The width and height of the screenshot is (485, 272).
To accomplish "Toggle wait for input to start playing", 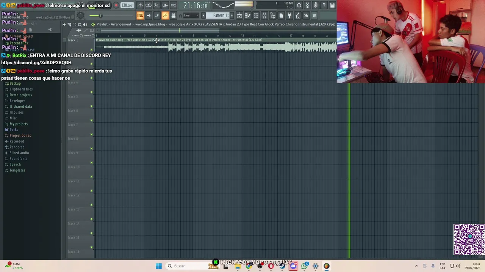I will (x=149, y=5).
